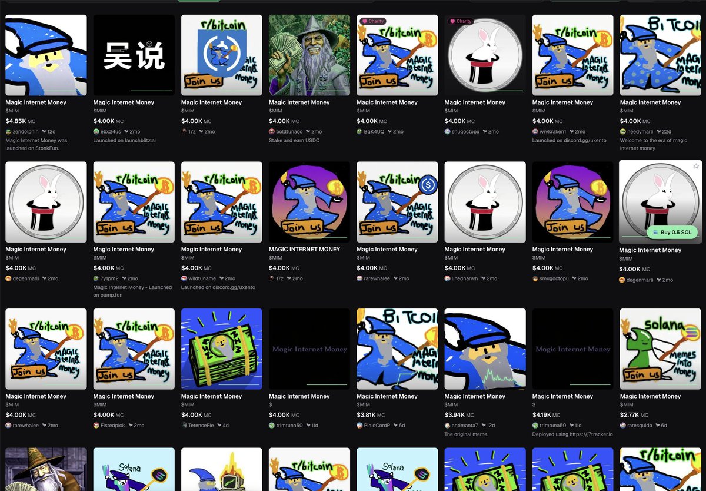The height and width of the screenshot is (491, 706).
Task: Click 'The original meme.' description
Action: [x=467, y=434]
